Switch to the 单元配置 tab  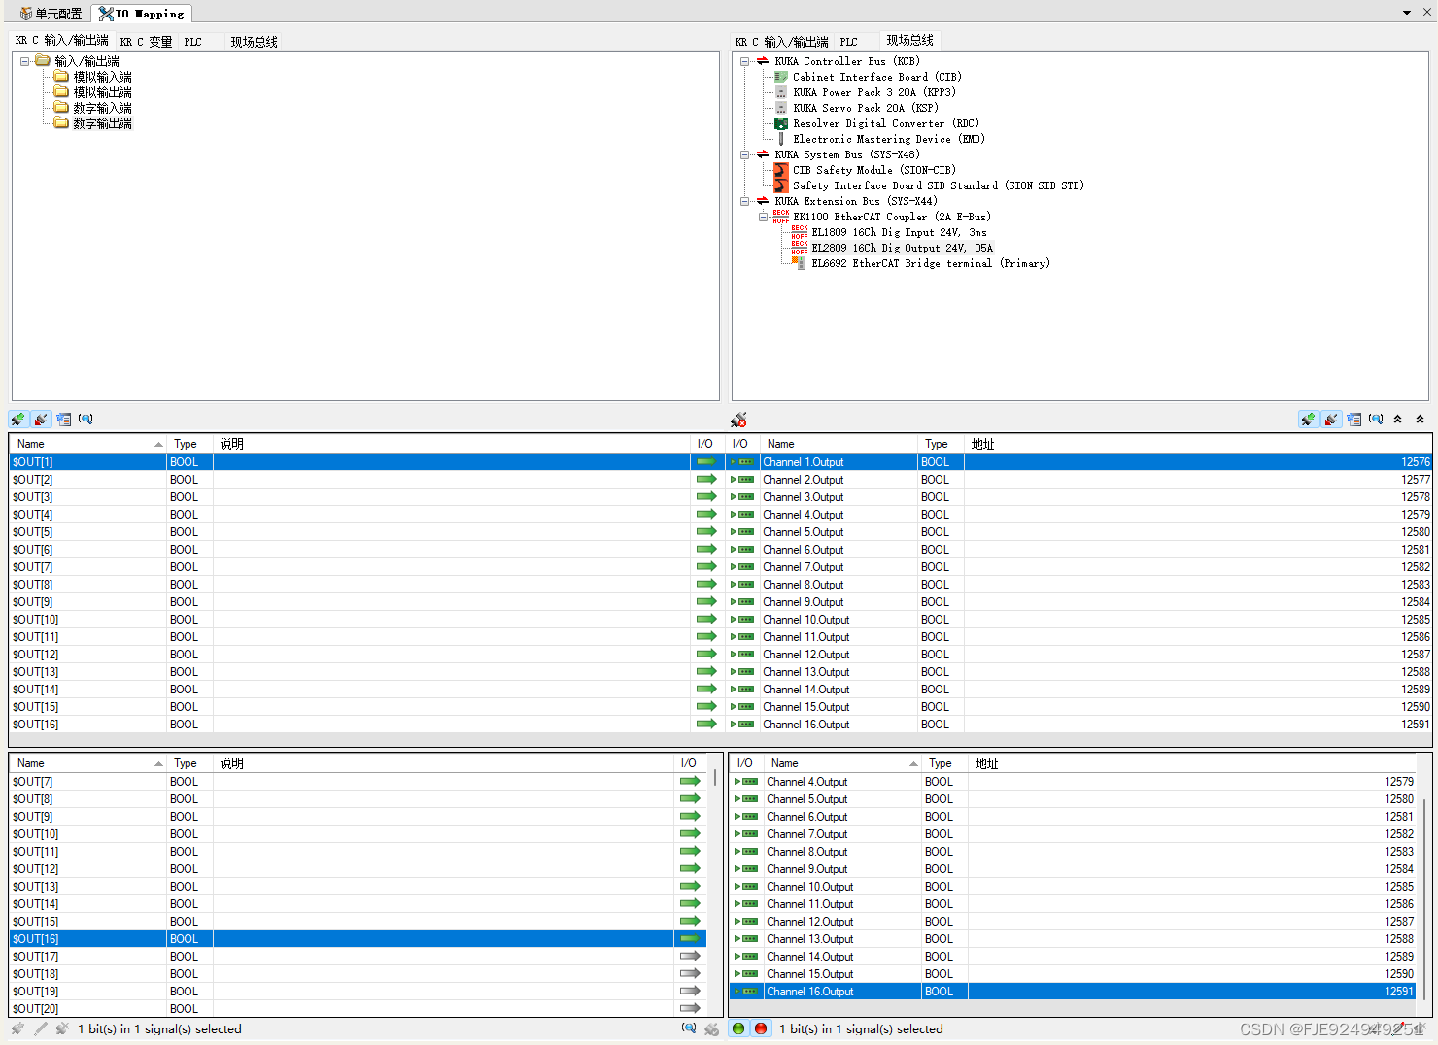point(51,14)
